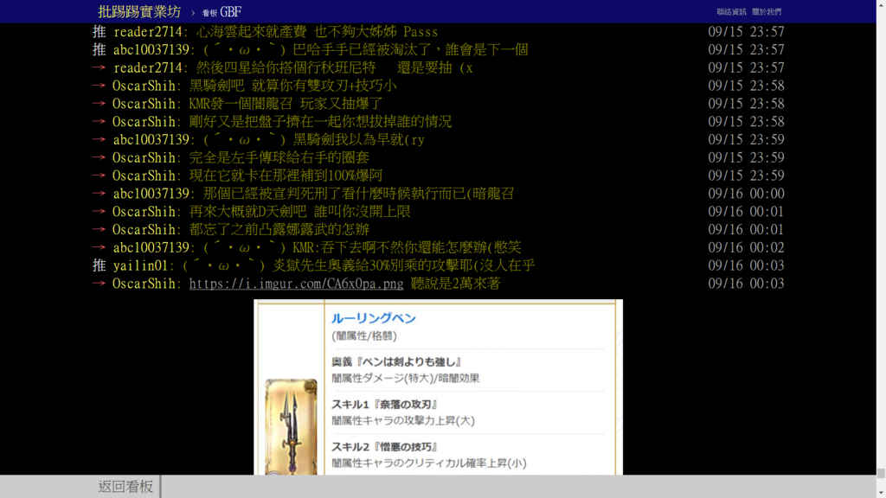The height and width of the screenshot is (498, 886).
Task: Click the timestamp 09/16 00:02
Action: [746, 247]
